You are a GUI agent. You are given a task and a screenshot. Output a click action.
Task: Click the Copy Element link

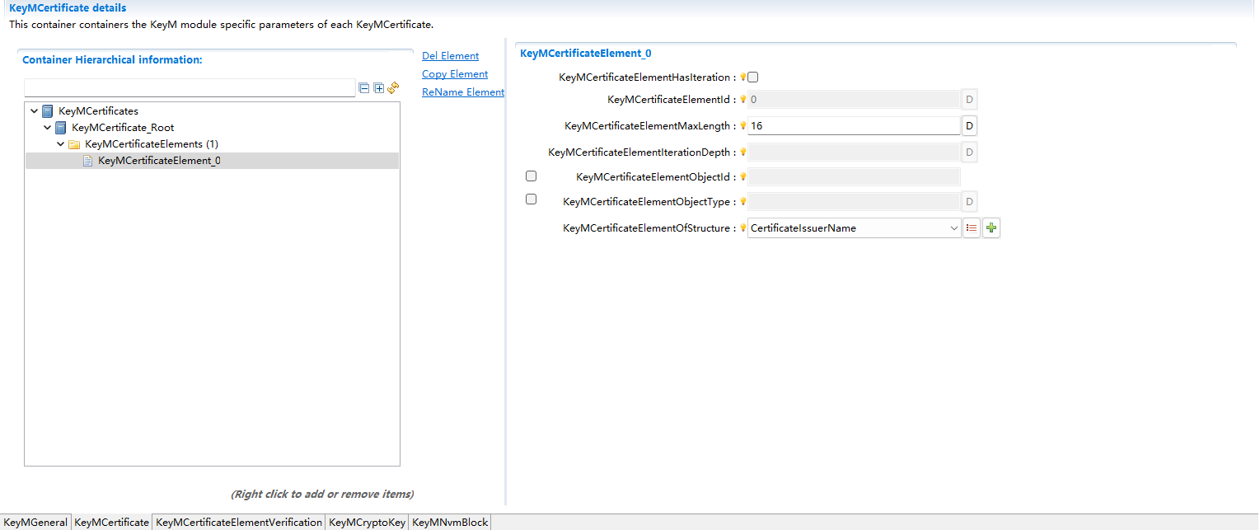[x=454, y=73]
